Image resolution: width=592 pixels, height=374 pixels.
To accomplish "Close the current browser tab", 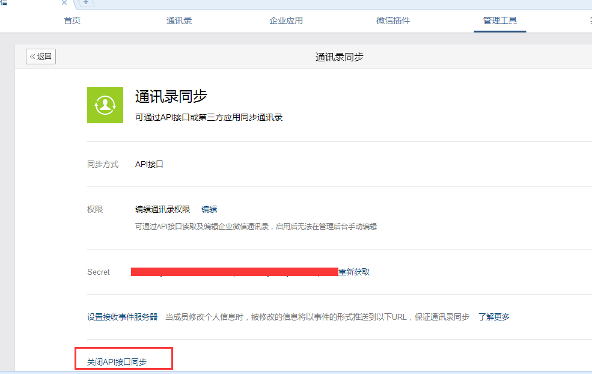I will (64, 3).
